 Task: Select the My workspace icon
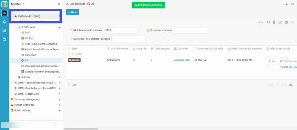tap(4, 13)
